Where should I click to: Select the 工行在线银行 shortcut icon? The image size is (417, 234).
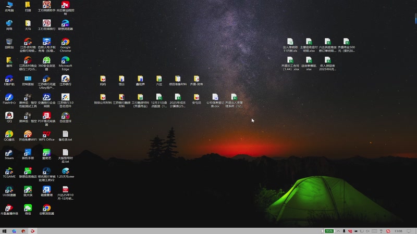pyautogui.click(x=46, y=25)
